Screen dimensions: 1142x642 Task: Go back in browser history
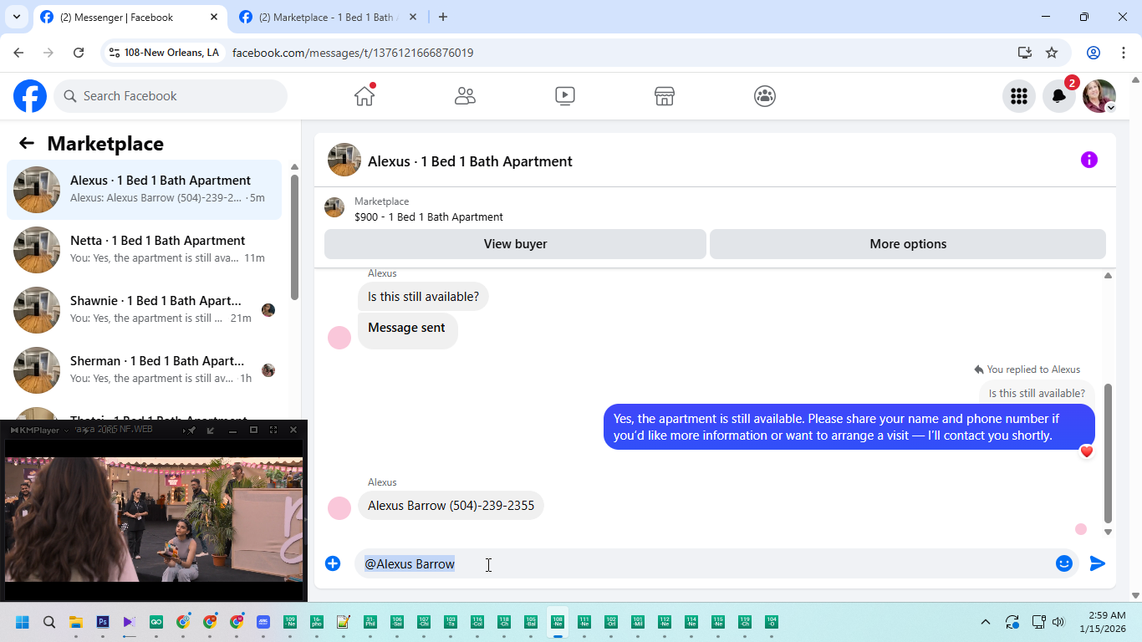click(x=18, y=53)
